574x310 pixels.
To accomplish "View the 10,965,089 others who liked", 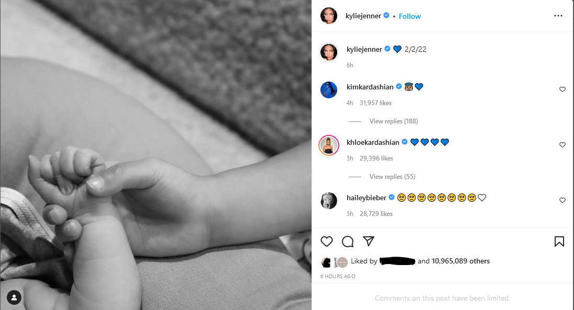I will point(461,261).
